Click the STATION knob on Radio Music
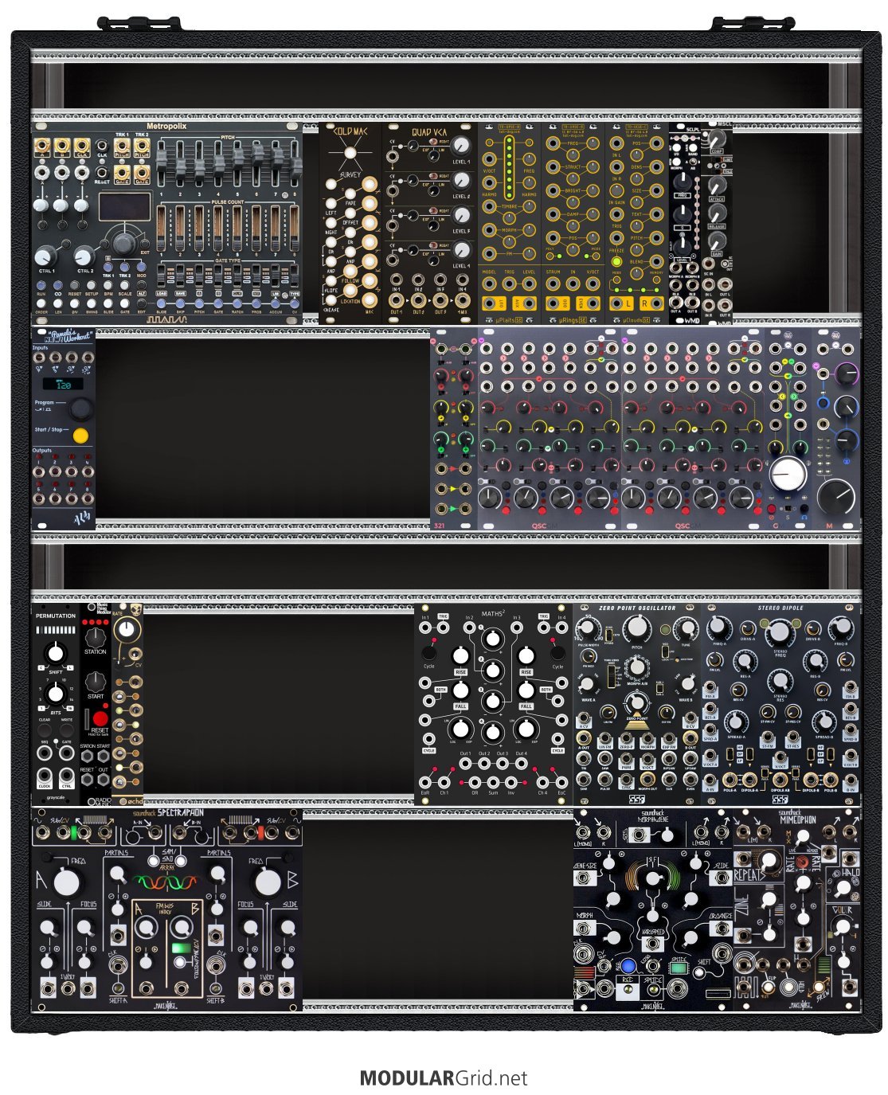 click(95, 637)
